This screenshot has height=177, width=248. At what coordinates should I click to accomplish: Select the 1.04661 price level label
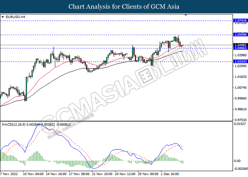(x=241, y=48)
